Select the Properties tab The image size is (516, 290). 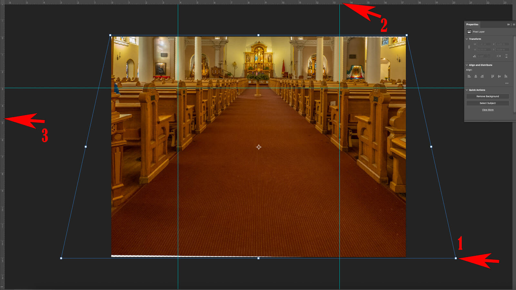pos(472,24)
